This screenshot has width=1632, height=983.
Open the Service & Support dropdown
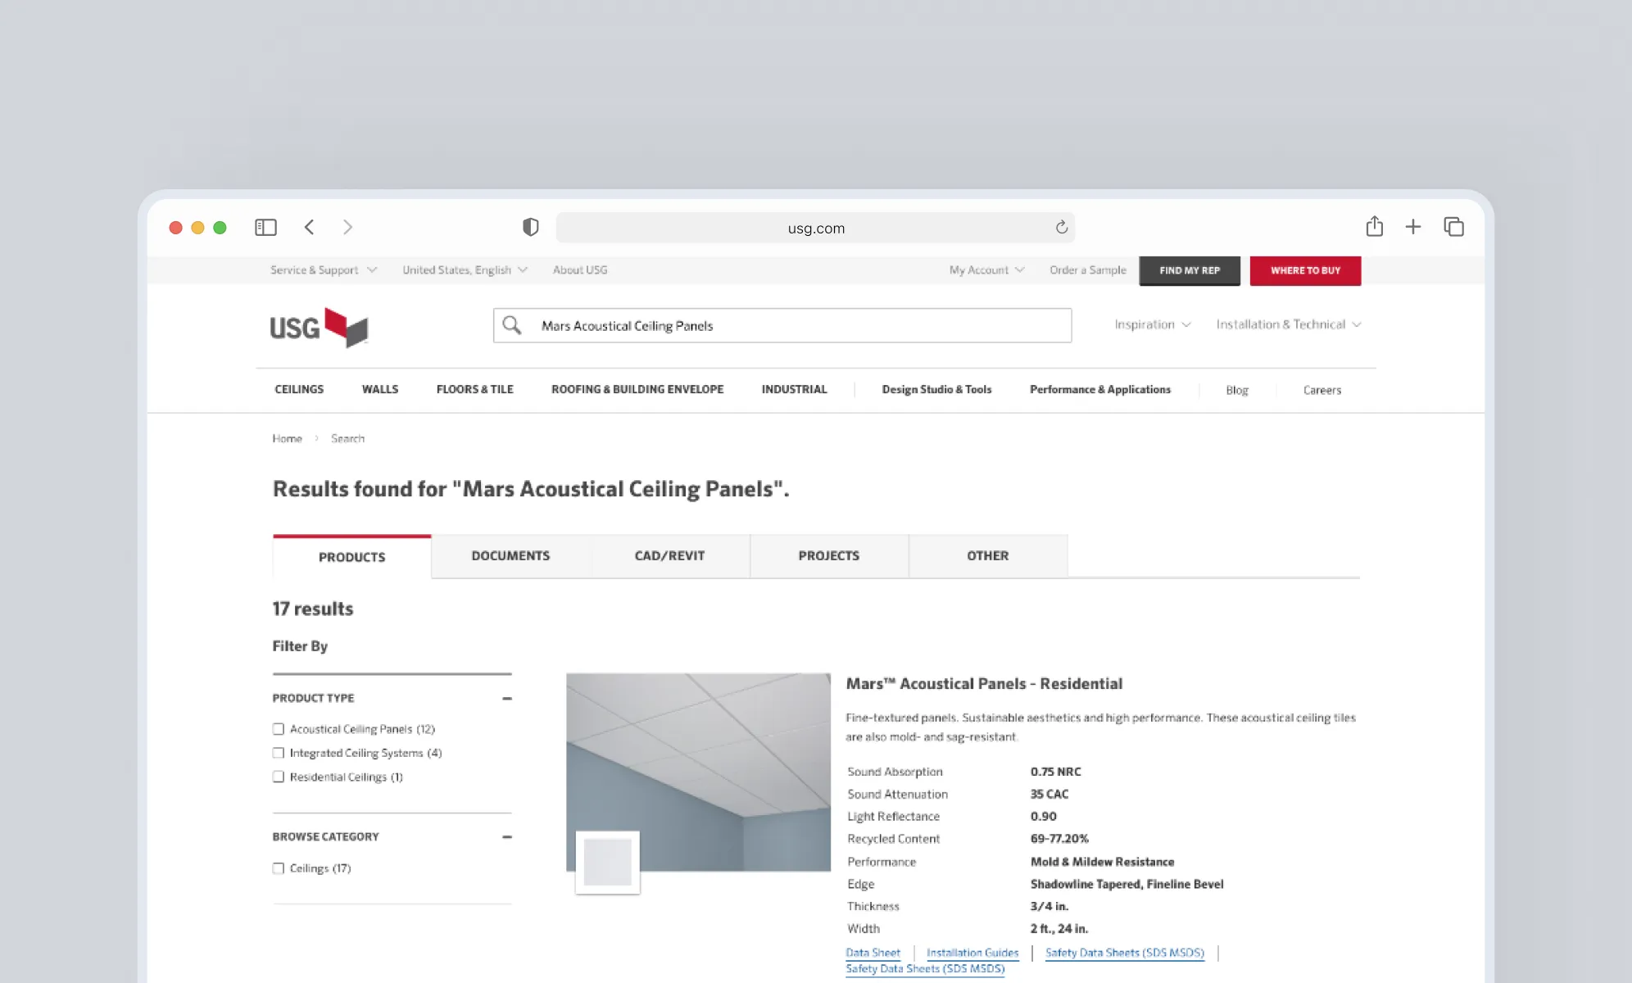click(324, 270)
